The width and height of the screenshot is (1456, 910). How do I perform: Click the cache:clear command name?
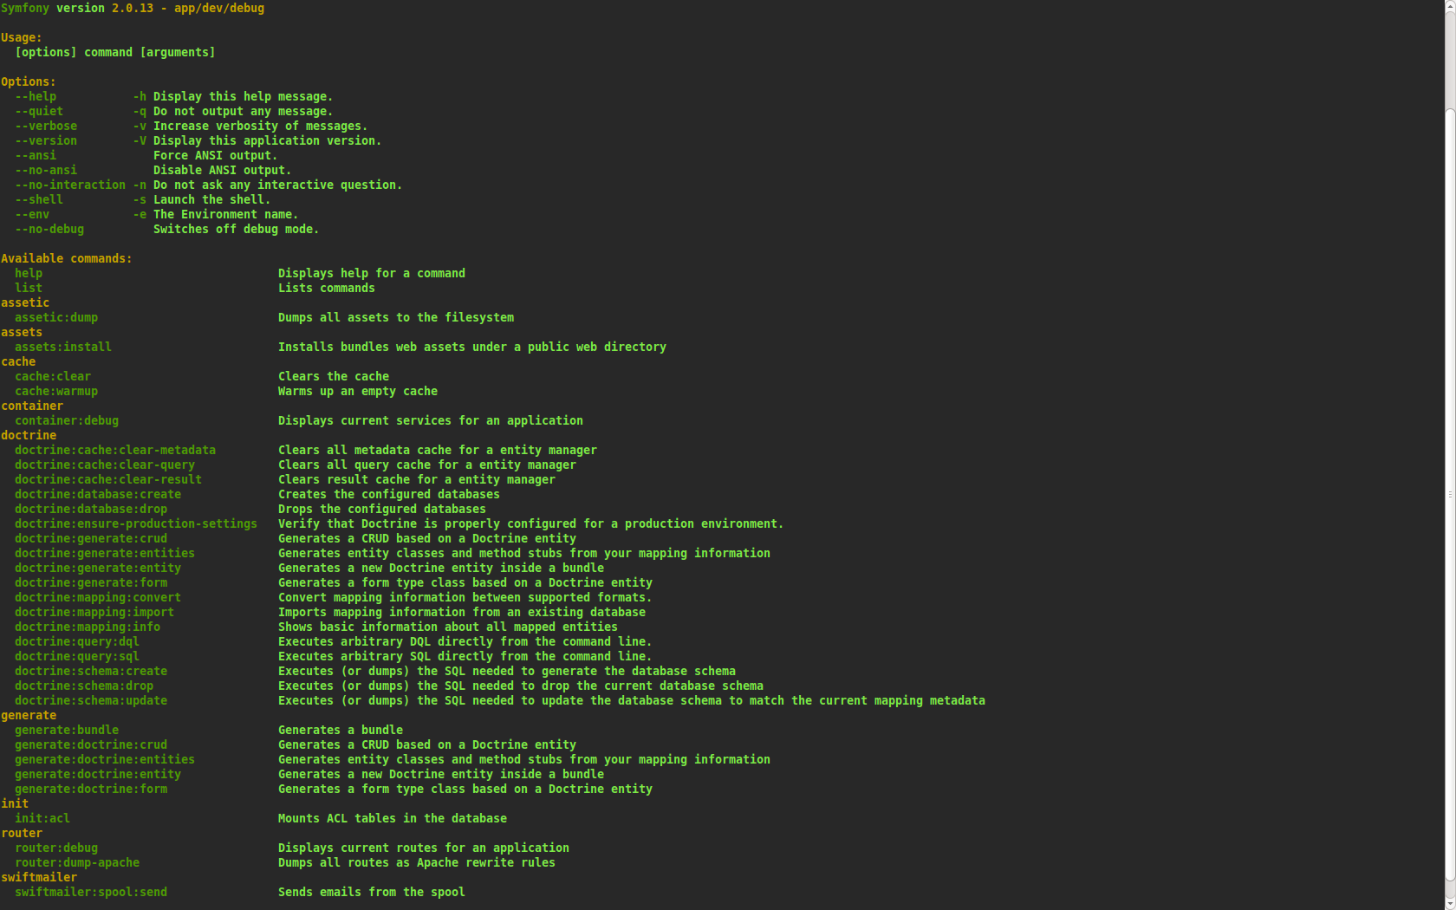[x=53, y=376]
